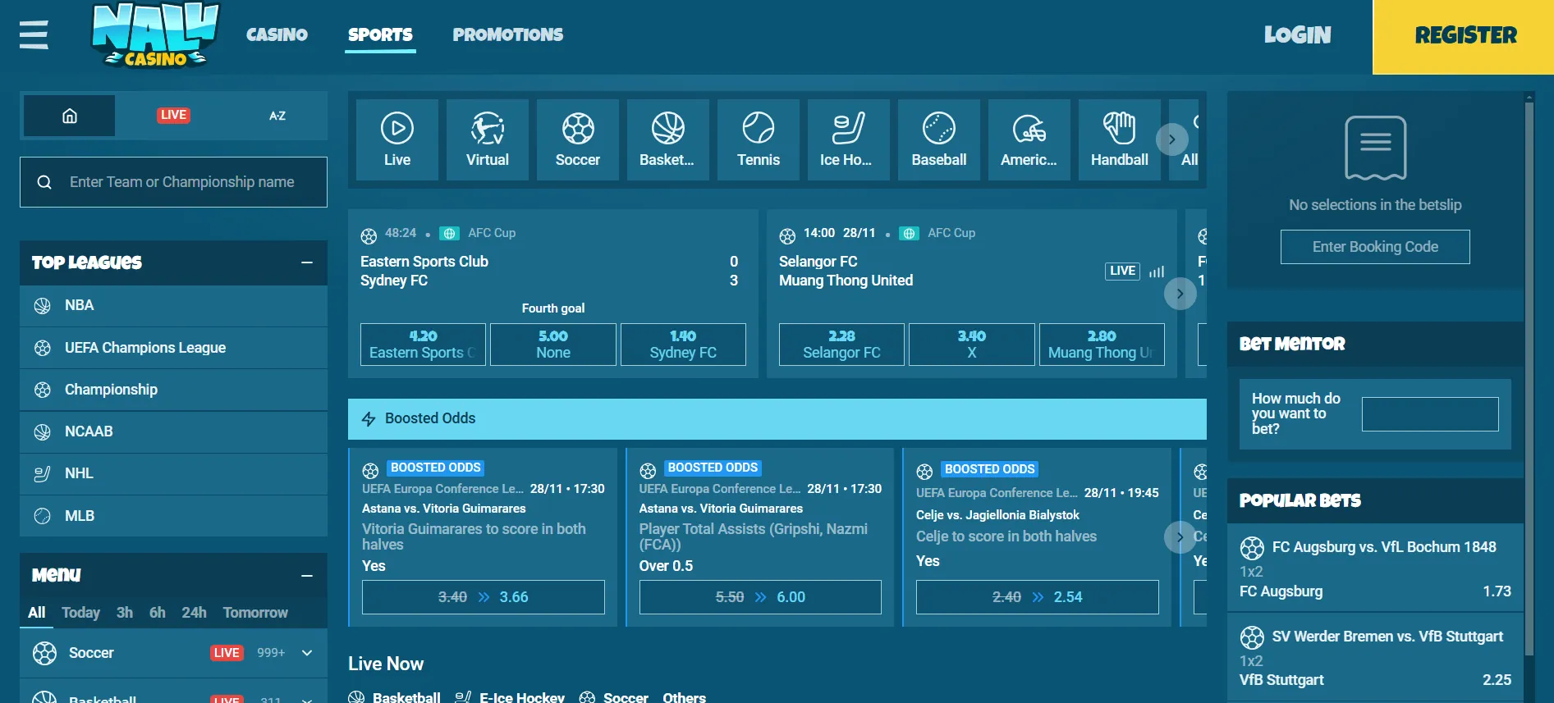Open the Baseball category icon
This screenshot has height=703, width=1554.
point(939,139)
